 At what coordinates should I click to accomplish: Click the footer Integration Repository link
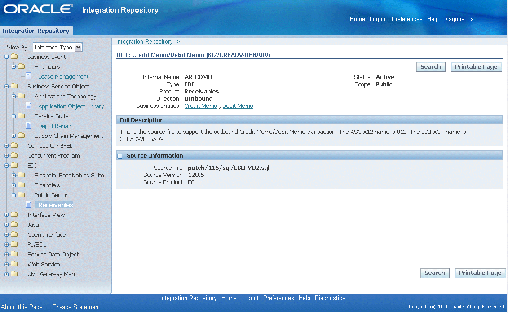click(189, 298)
